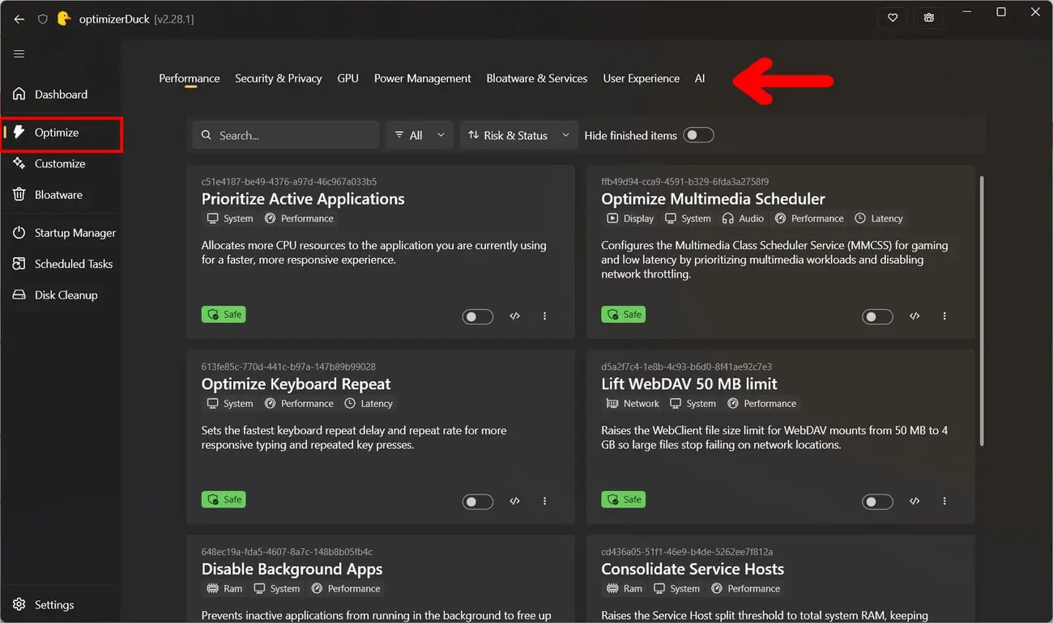The height and width of the screenshot is (623, 1053).
Task: Switch to AI tab
Action: (x=700, y=78)
